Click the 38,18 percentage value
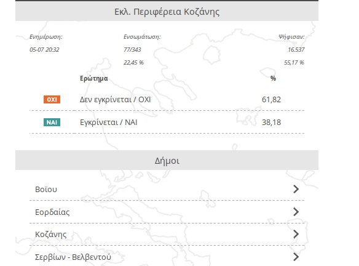 tap(271, 122)
